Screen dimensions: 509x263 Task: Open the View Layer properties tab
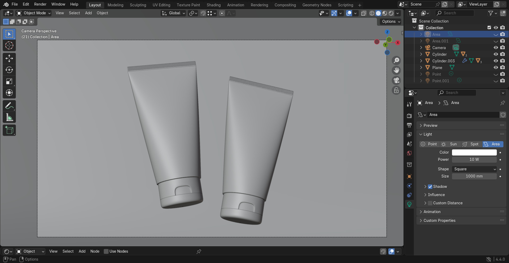click(x=409, y=134)
